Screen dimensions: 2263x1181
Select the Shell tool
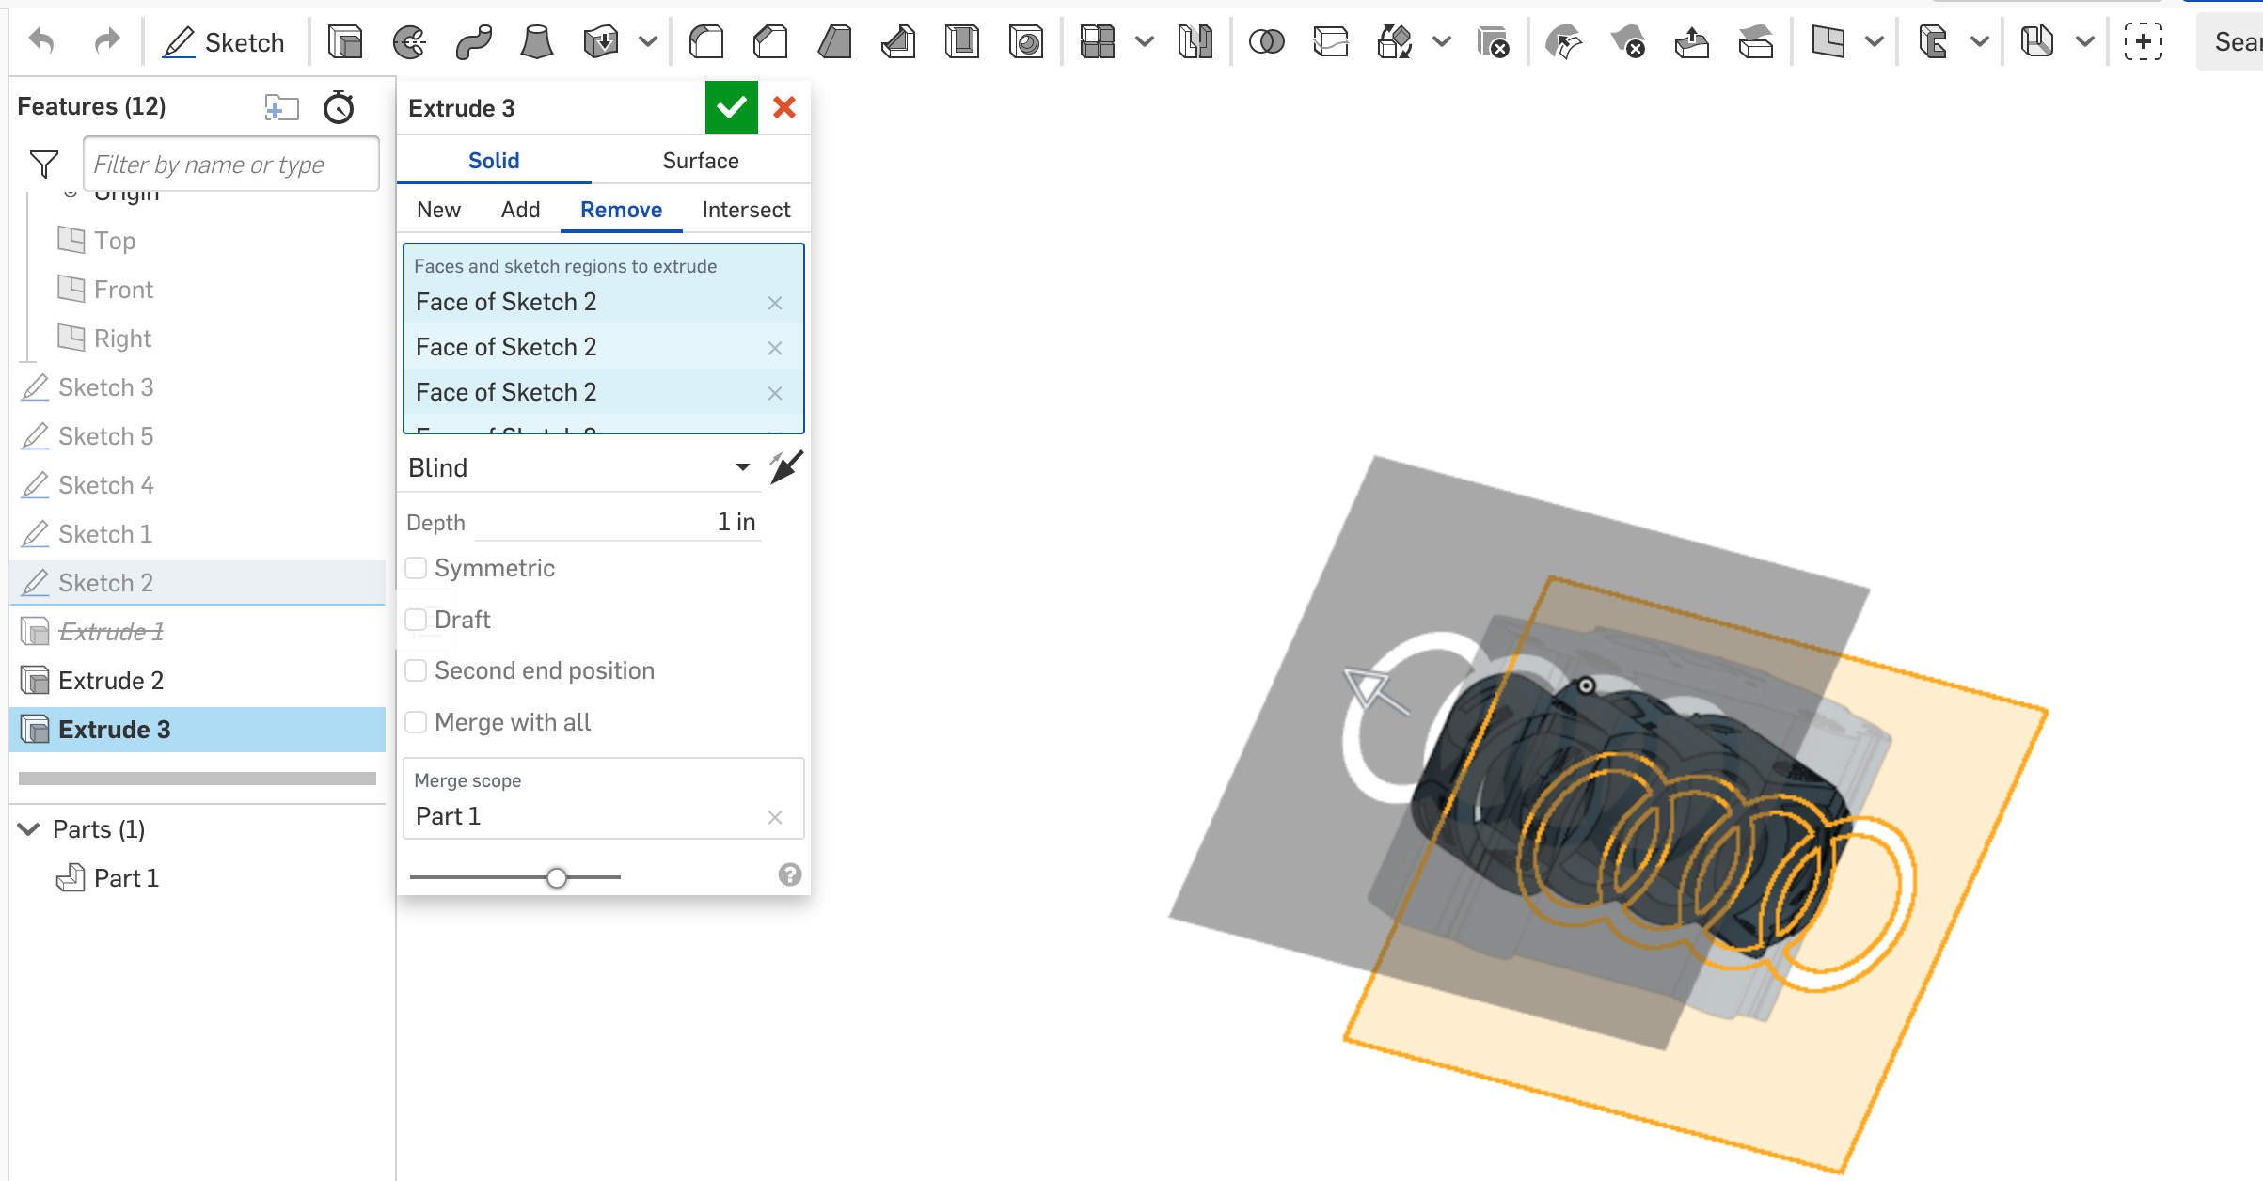[960, 42]
